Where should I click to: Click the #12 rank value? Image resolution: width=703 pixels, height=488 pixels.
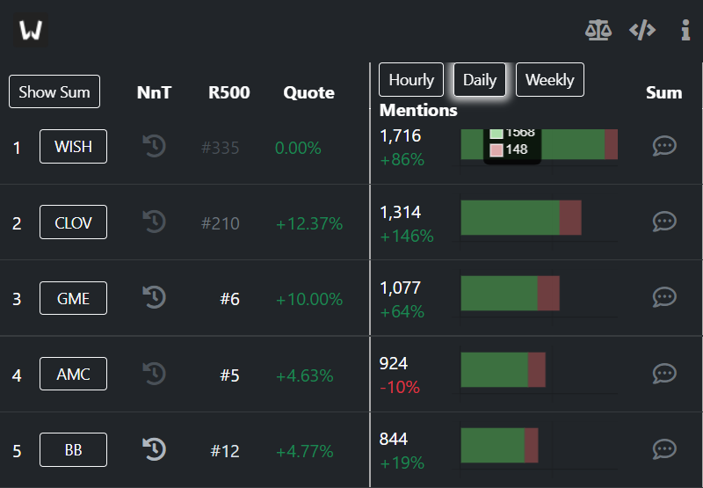pos(225,451)
